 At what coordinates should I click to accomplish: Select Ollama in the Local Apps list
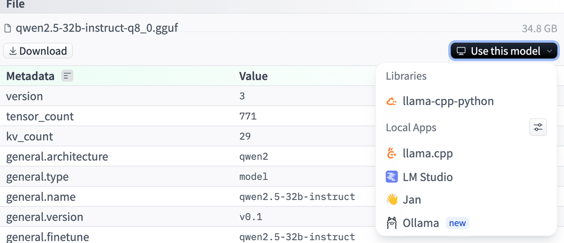click(421, 223)
